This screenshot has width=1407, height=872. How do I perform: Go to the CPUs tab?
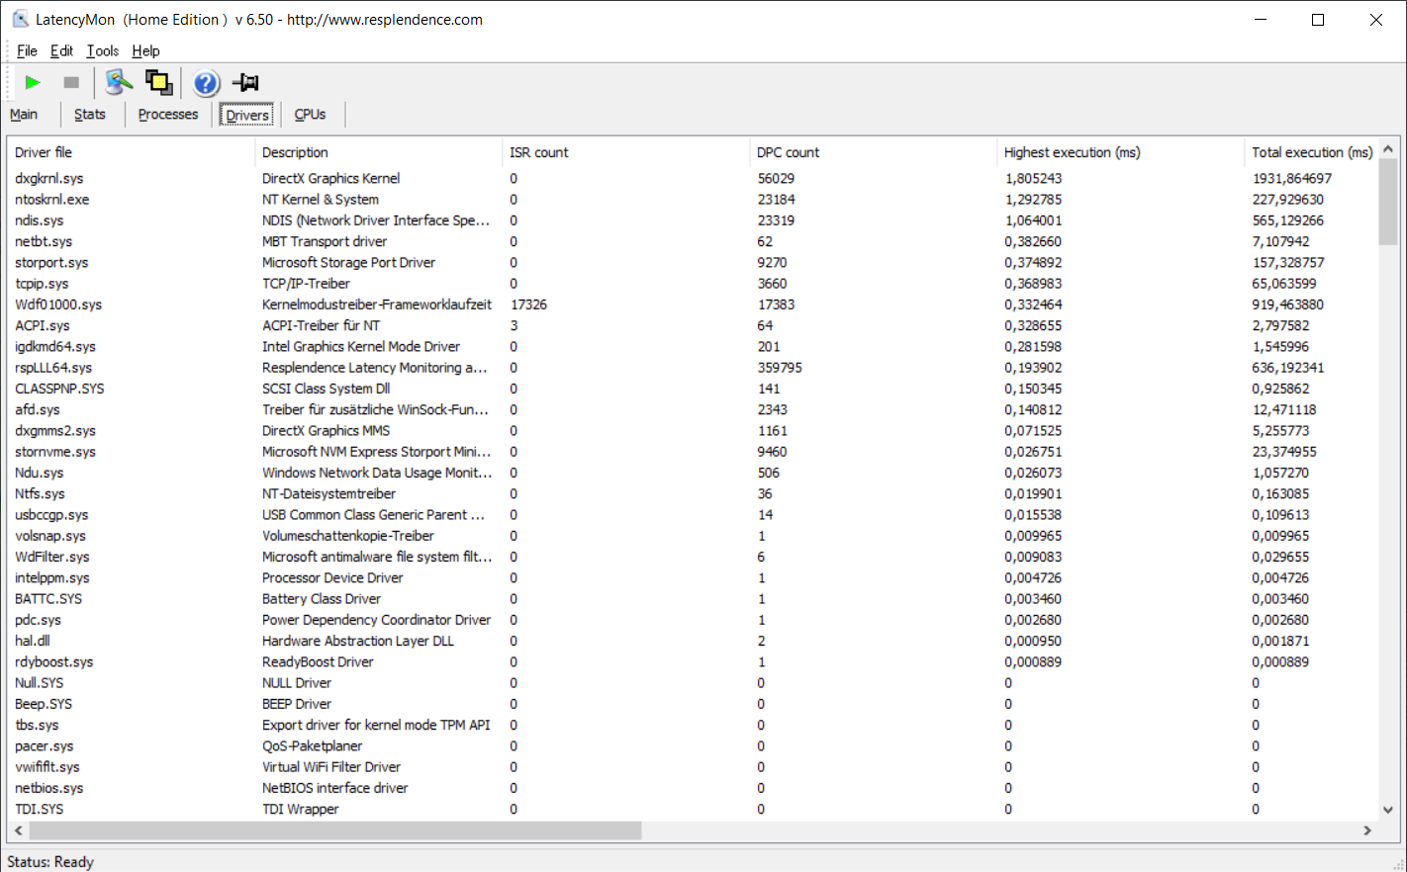(x=310, y=115)
